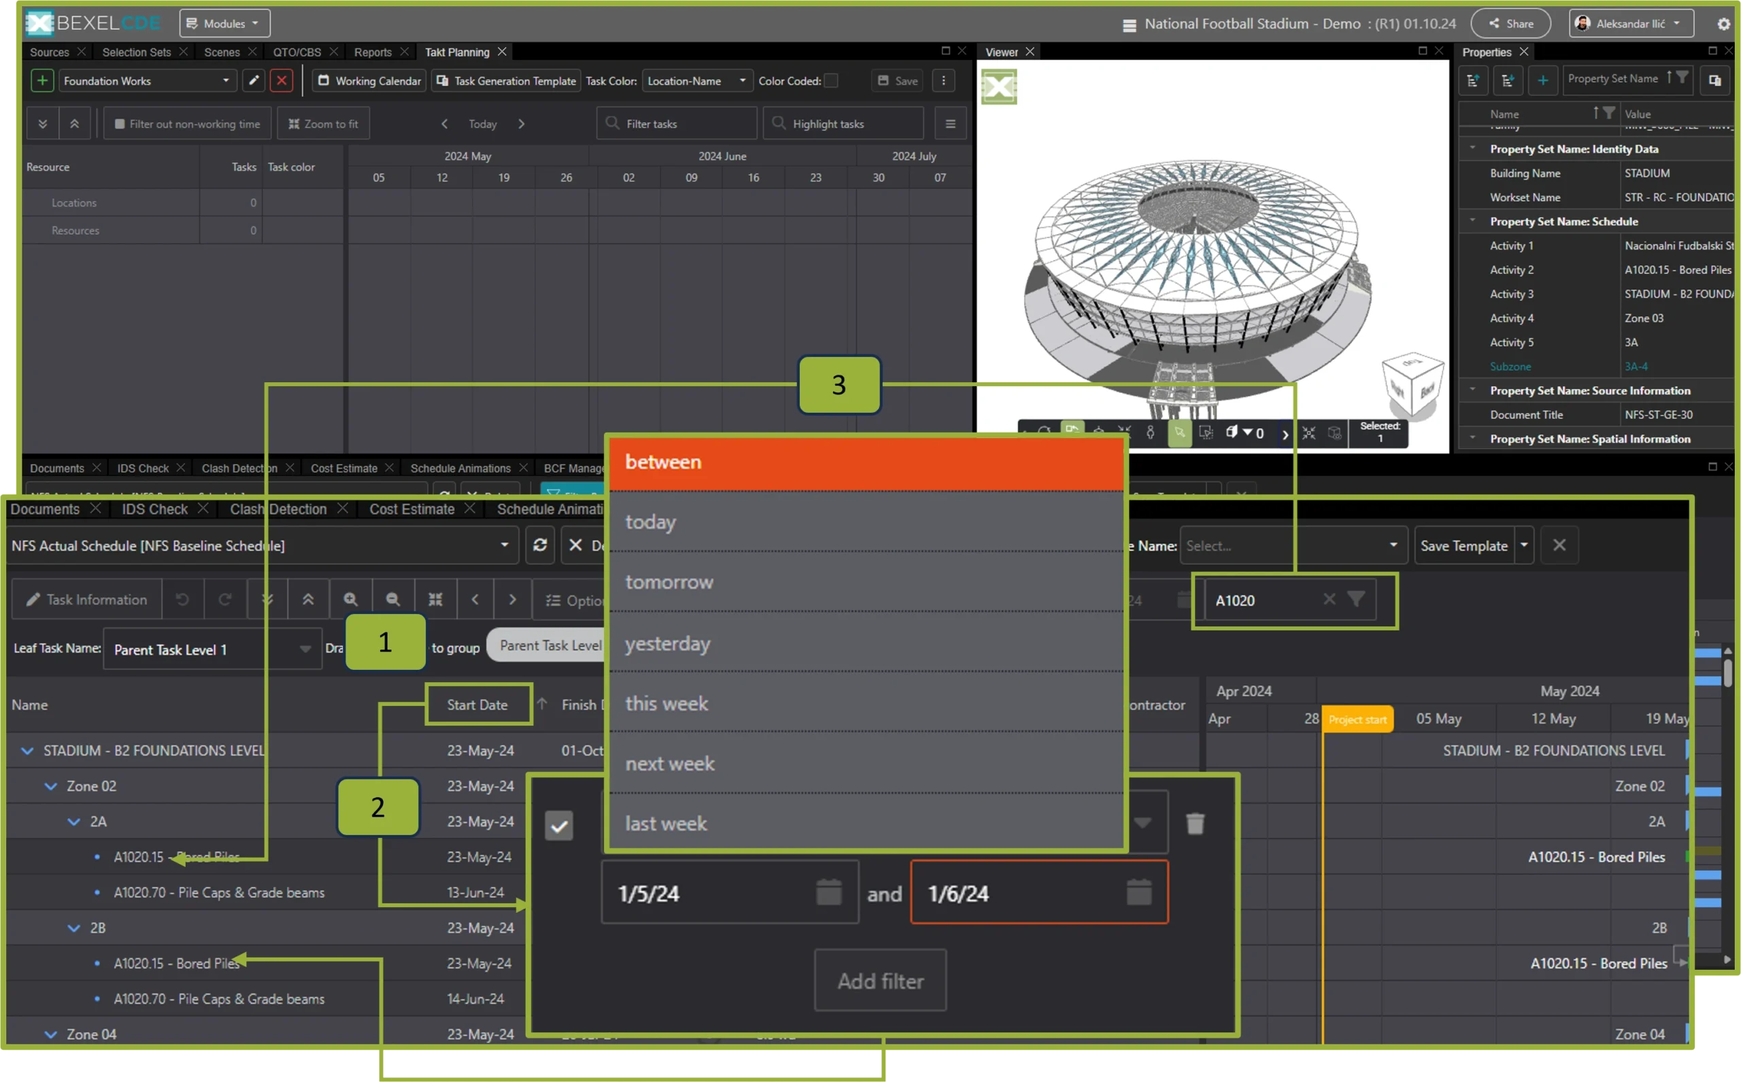The image size is (1741, 1082).
Task: Open the hamburger menu in takt toolbar
Action: 950,124
